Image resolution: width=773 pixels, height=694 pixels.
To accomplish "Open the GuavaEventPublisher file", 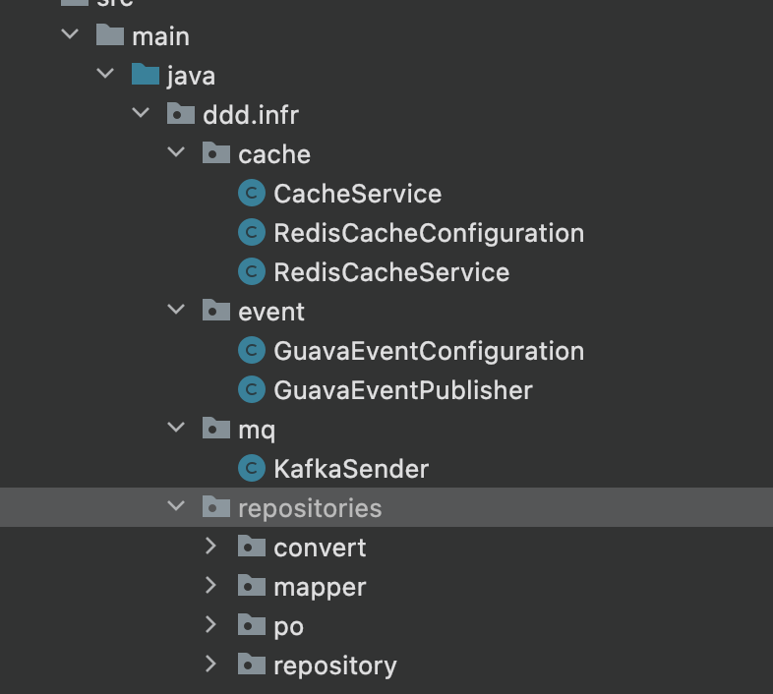I will tap(403, 390).
